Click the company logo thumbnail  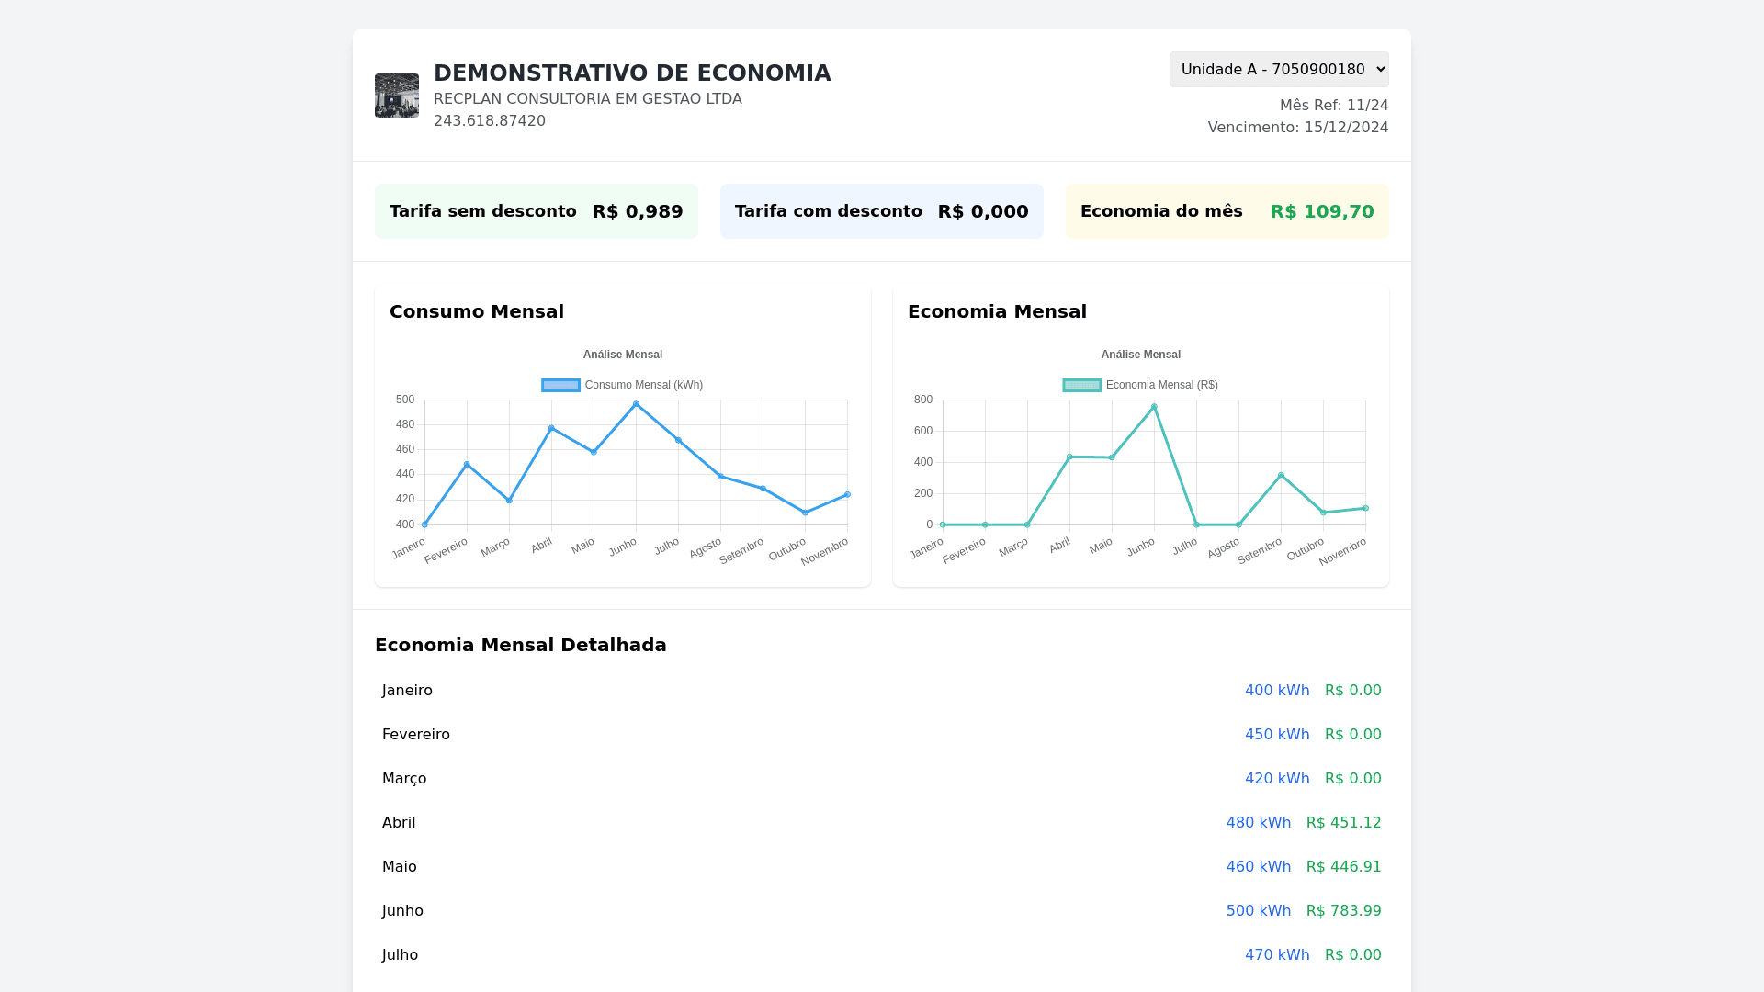pos(396,96)
